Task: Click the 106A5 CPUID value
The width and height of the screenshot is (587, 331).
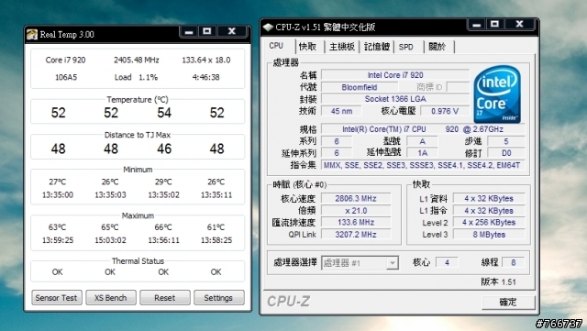Action: 66,77
